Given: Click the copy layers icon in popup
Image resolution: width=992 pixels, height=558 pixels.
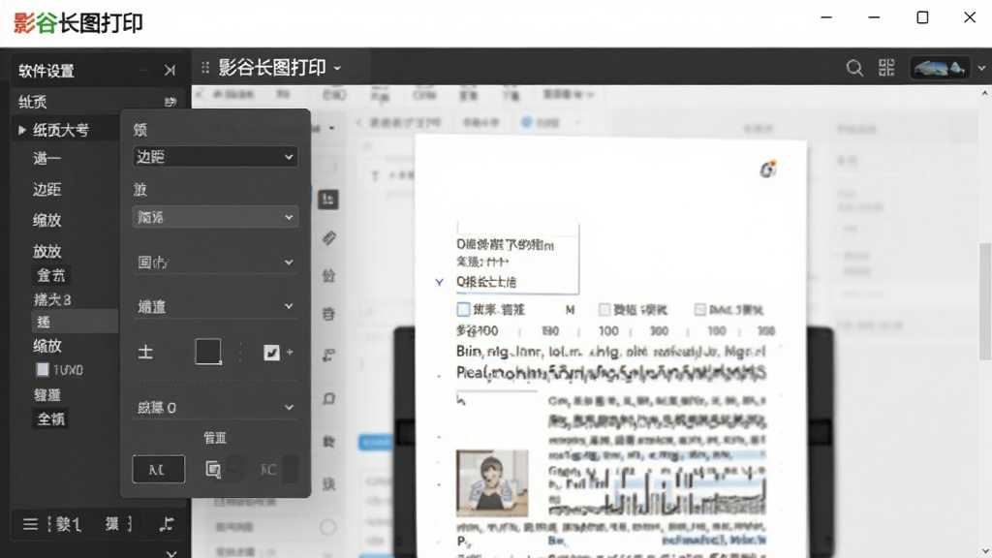Looking at the screenshot, I should (x=213, y=470).
